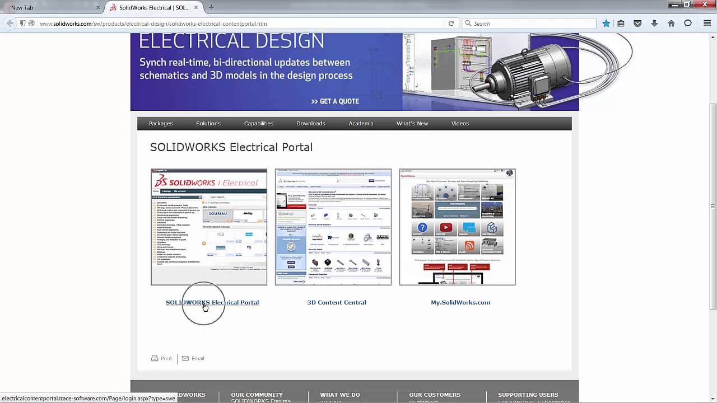
Task: Click the Email envelope icon
Action: (185, 358)
